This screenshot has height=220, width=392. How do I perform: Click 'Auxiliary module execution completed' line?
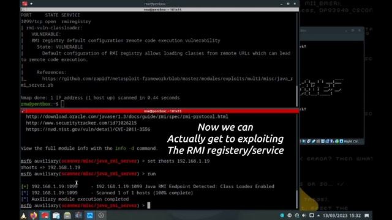pos(80,199)
